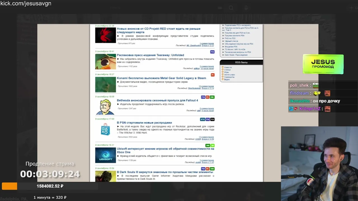Open the Tearaway: Unfolded unboxing headline

(x=150, y=55)
